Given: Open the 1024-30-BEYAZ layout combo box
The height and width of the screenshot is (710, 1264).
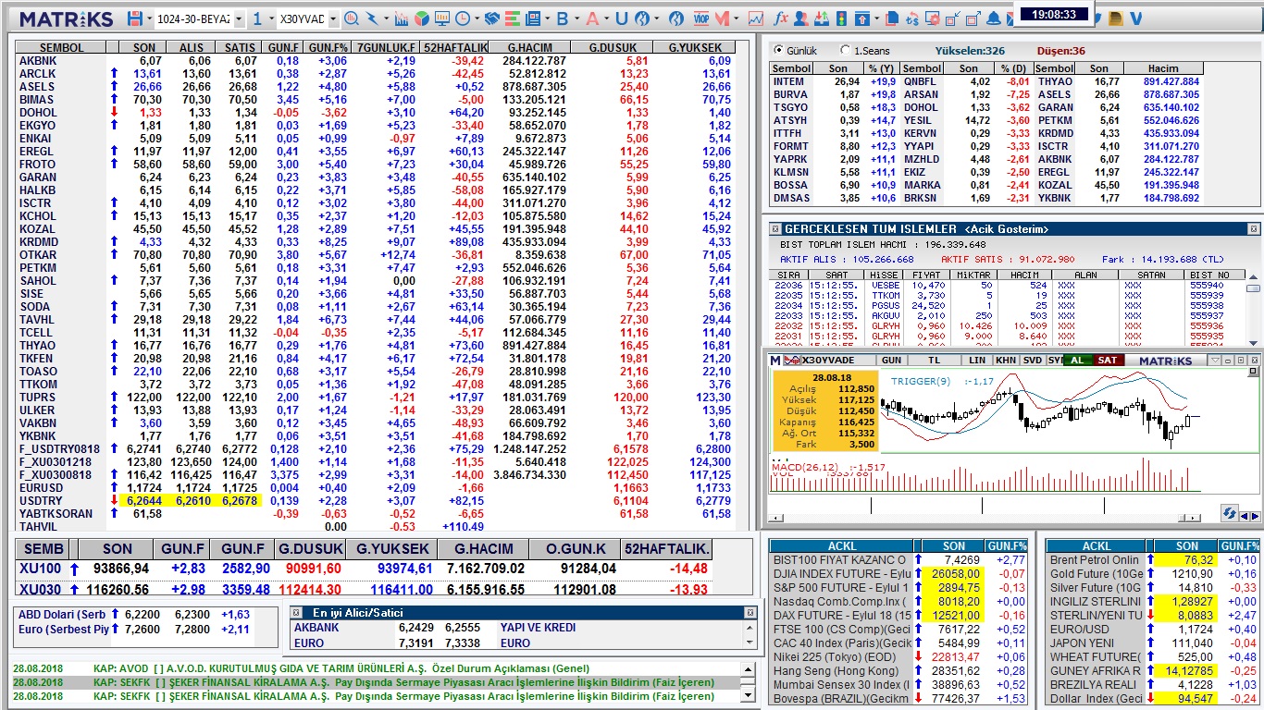Looking at the screenshot, I should coord(200,18).
